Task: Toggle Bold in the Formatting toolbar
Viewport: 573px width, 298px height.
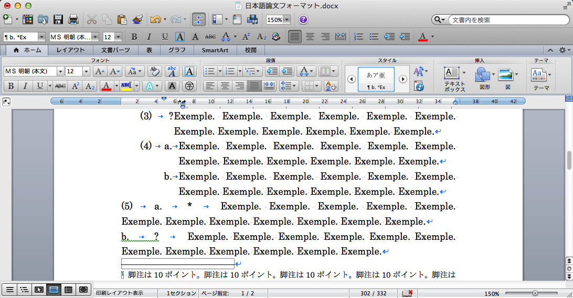Action: pyautogui.click(x=134, y=37)
